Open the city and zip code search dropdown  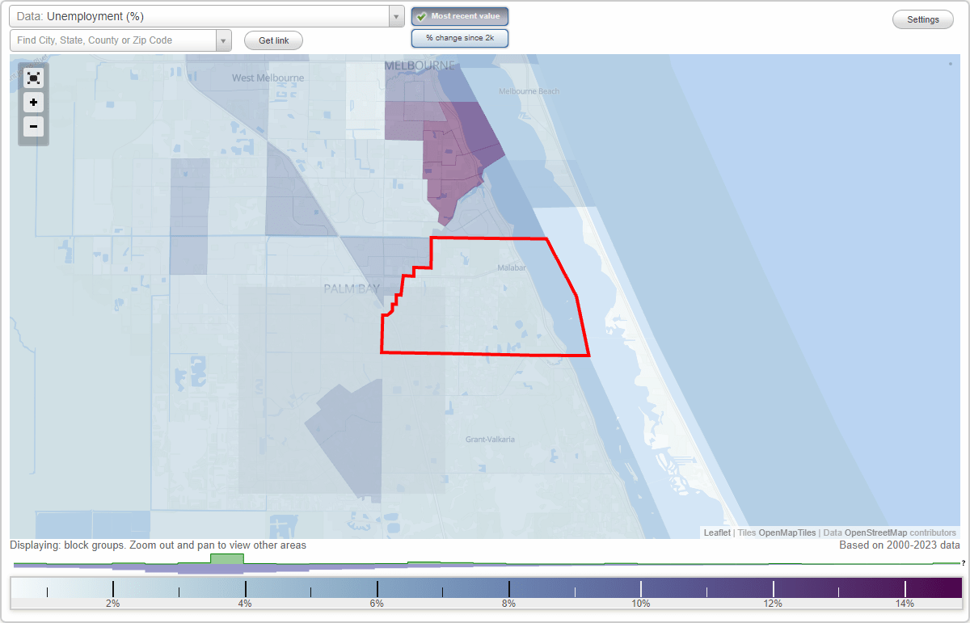point(224,40)
